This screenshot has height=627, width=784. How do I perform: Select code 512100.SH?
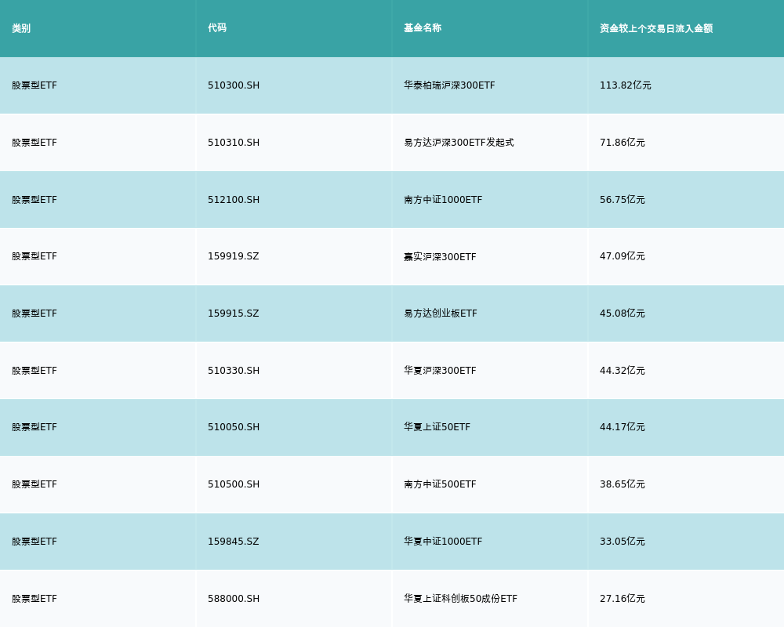(x=234, y=200)
